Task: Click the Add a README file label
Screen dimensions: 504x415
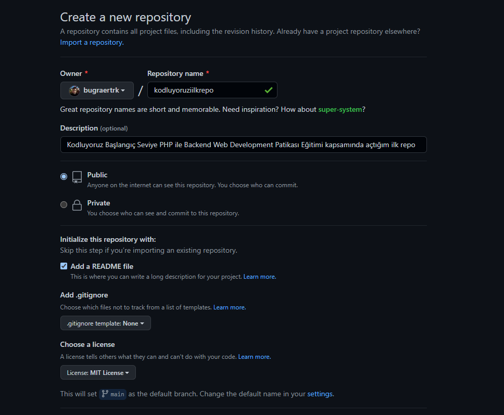Action: (102, 266)
